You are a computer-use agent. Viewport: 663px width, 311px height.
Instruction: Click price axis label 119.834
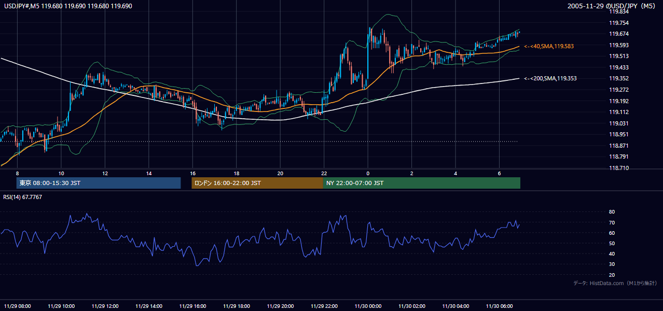coord(619,11)
